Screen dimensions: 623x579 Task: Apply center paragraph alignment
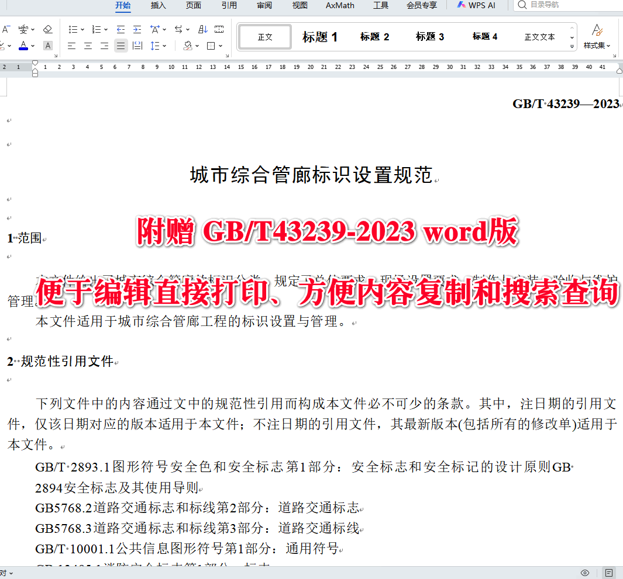tap(86, 45)
